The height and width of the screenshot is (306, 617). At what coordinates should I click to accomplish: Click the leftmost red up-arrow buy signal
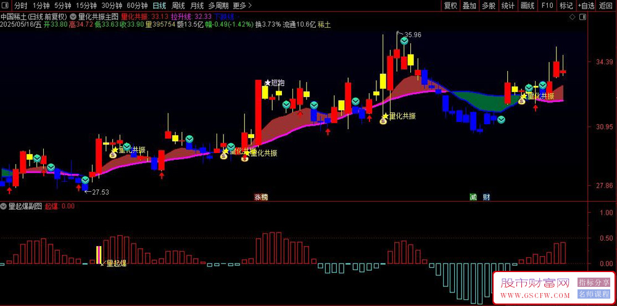point(9,191)
